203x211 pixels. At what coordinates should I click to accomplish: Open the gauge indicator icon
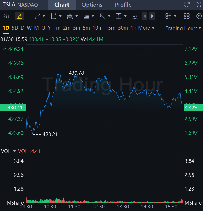pyautogui.click(x=6, y=16)
